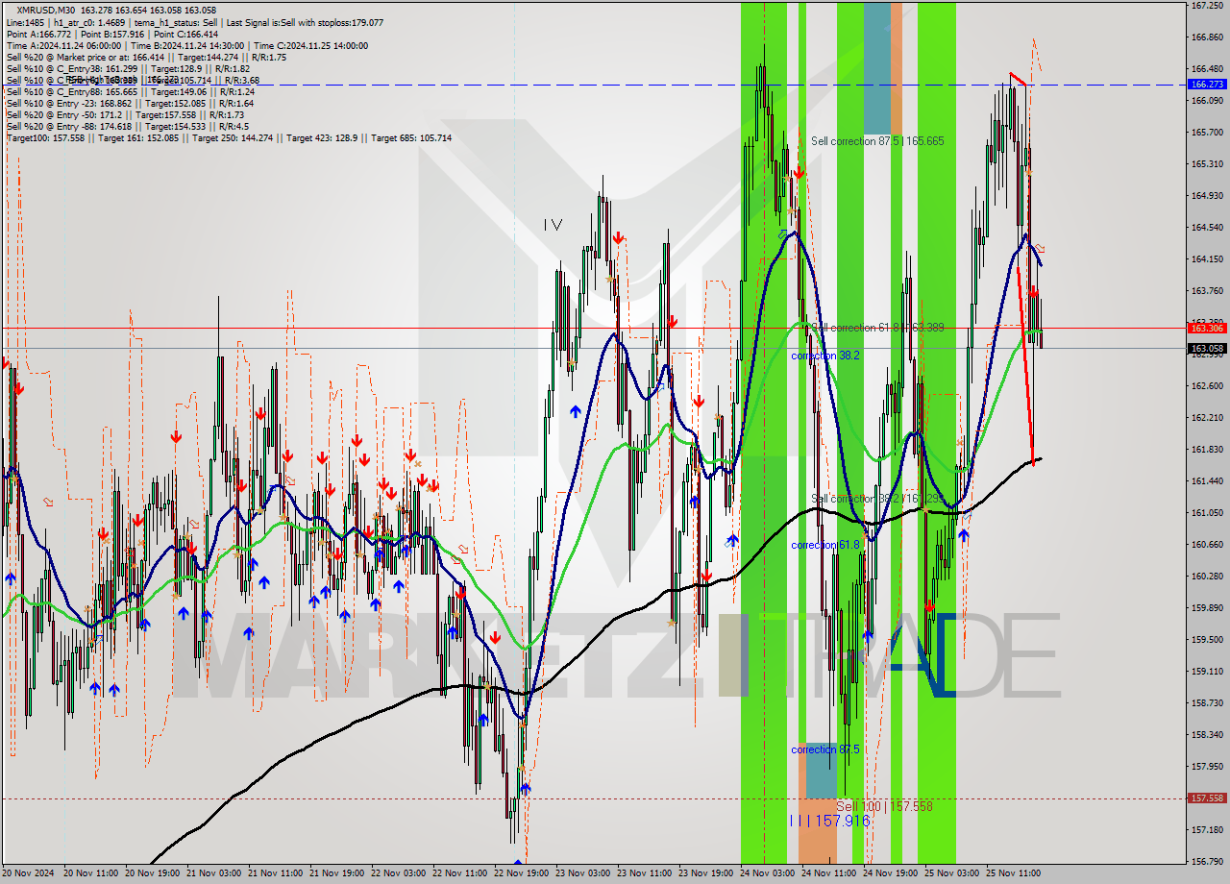1230x884 pixels.
Task: Click the 'Sell correction 87.5 | 165.665' label
Action: (877, 141)
